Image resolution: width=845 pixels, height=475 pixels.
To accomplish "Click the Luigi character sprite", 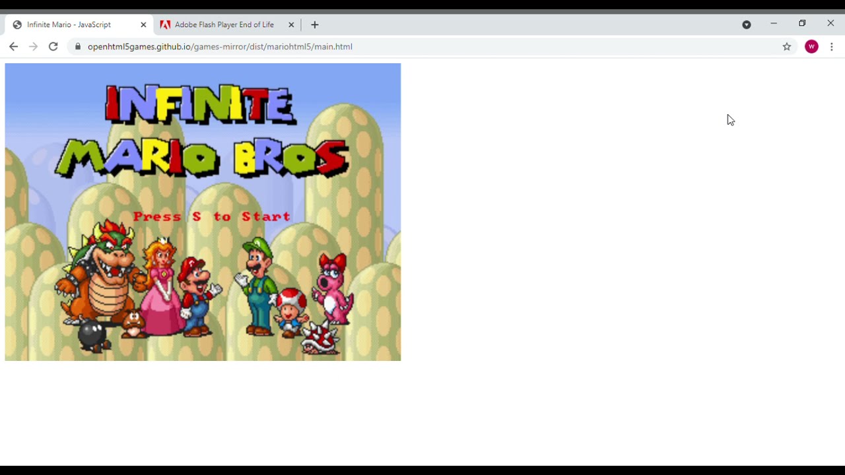I will tap(258, 286).
